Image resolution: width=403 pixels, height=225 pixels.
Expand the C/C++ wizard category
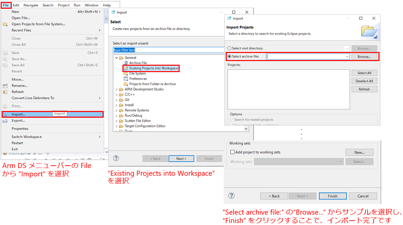(x=117, y=95)
